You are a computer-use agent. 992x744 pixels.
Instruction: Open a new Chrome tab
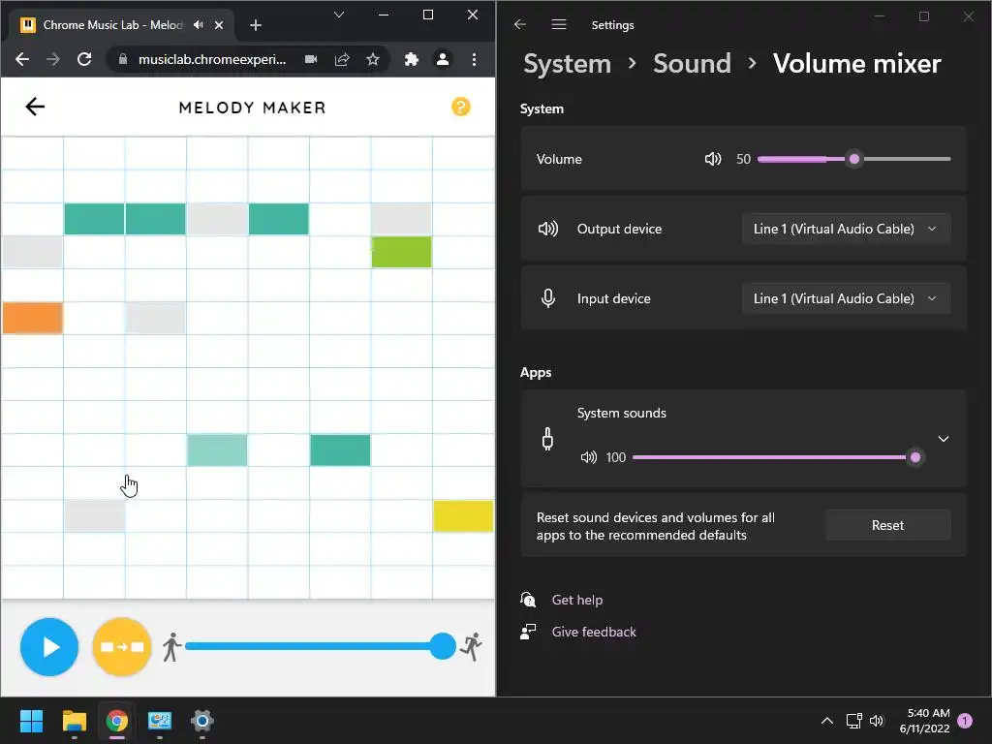pyautogui.click(x=256, y=25)
